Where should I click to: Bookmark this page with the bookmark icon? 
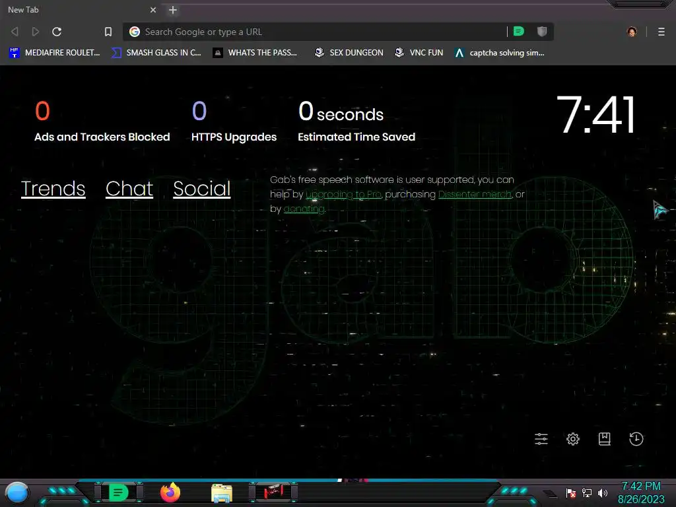point(108,32)
